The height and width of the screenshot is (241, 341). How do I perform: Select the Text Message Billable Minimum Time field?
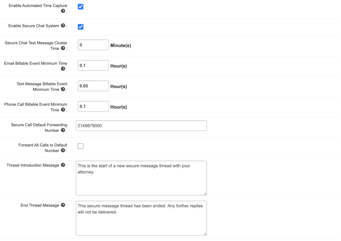point(93,86)
